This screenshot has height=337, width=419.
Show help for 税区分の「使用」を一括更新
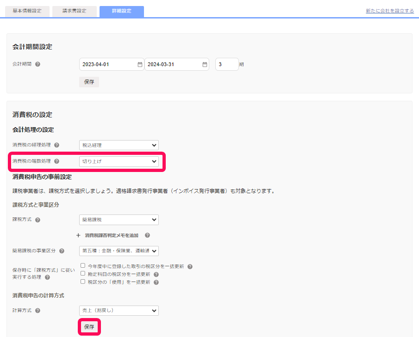[156, 282]
